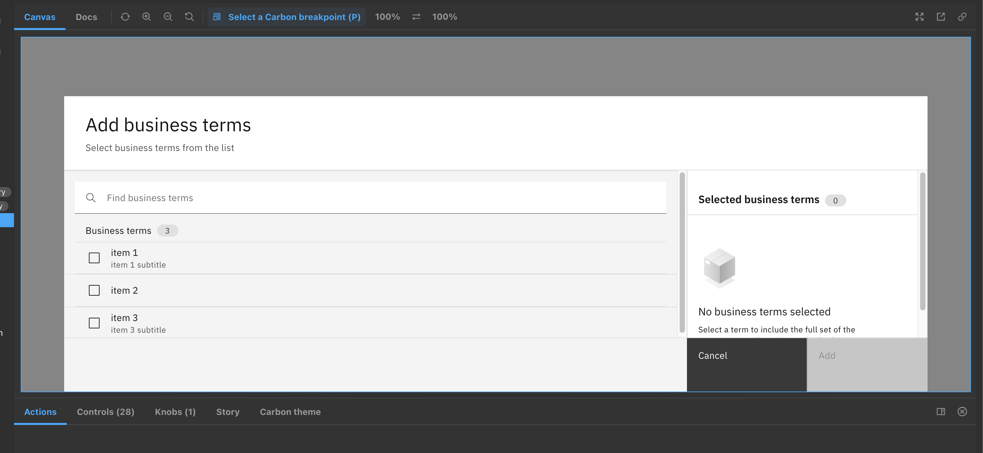Go full screen with the expand icon
Screen dimensions: 983x453
919,17
